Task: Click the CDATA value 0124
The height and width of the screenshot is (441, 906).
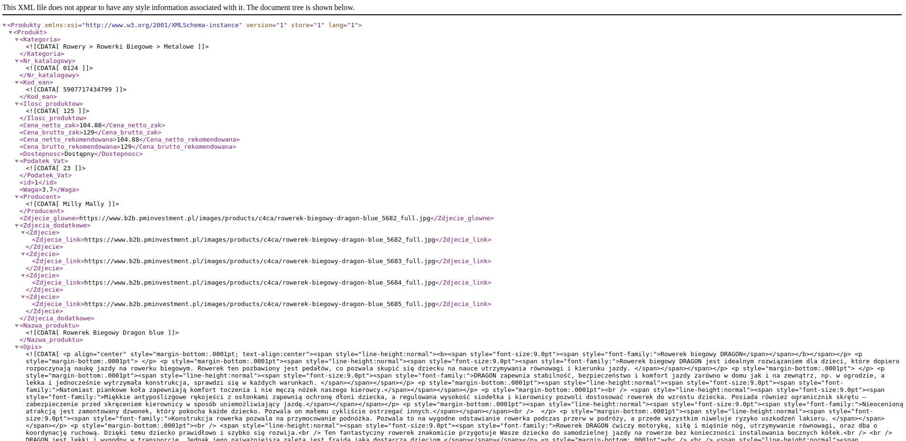Action: pos(60,68)
